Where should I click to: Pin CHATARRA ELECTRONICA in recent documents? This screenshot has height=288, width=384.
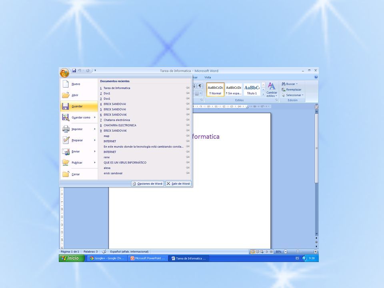(188, 125)
